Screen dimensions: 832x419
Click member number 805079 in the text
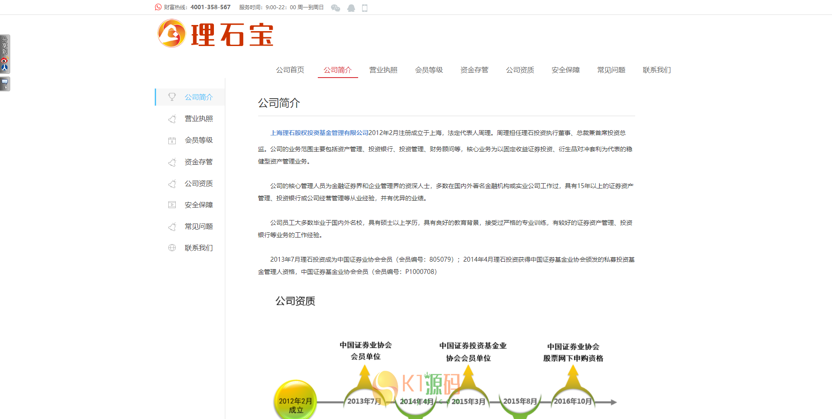[x=441, y=259]
